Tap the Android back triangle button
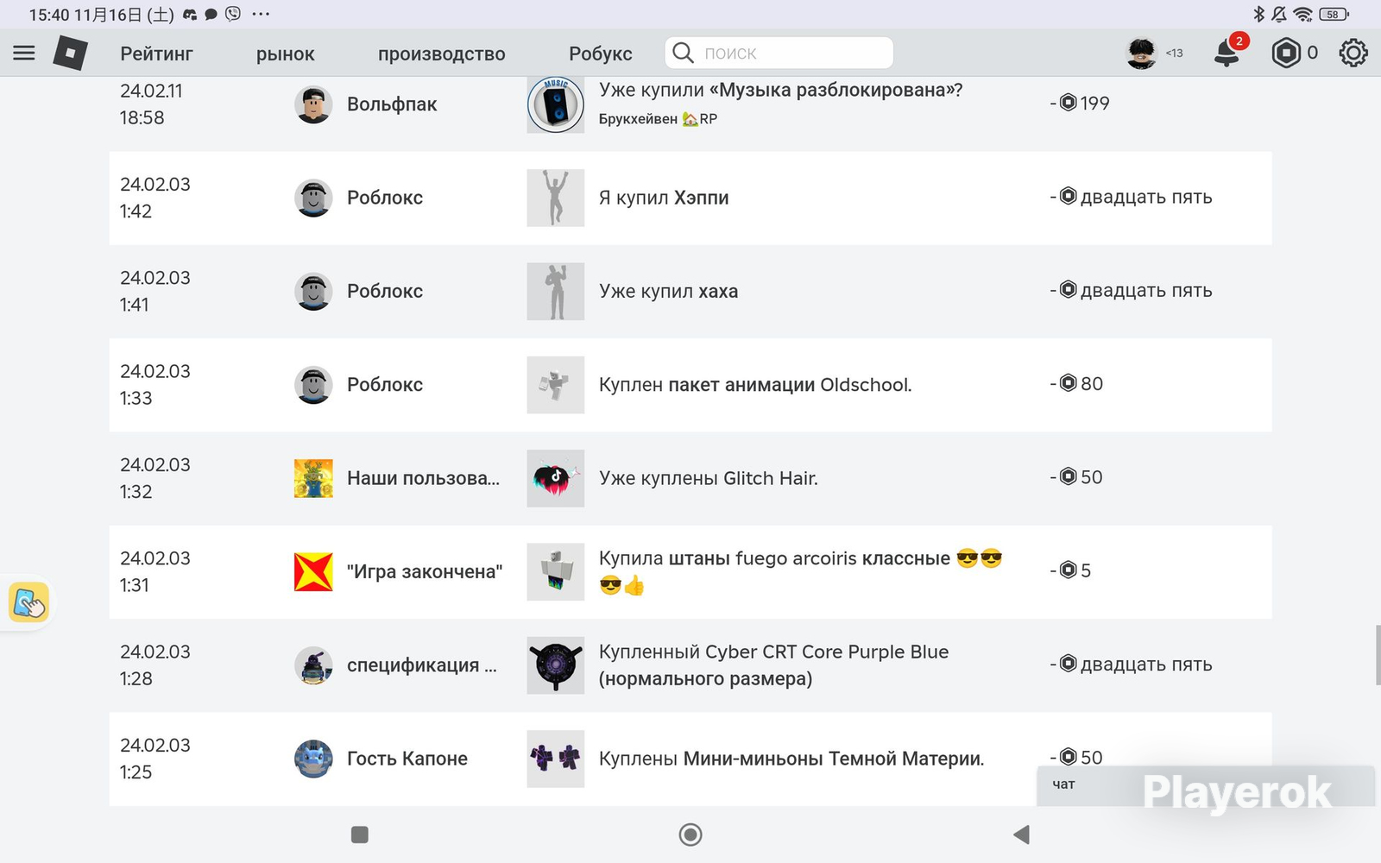The width and height of the screenshot is (1381, 863). (1021, 835)
